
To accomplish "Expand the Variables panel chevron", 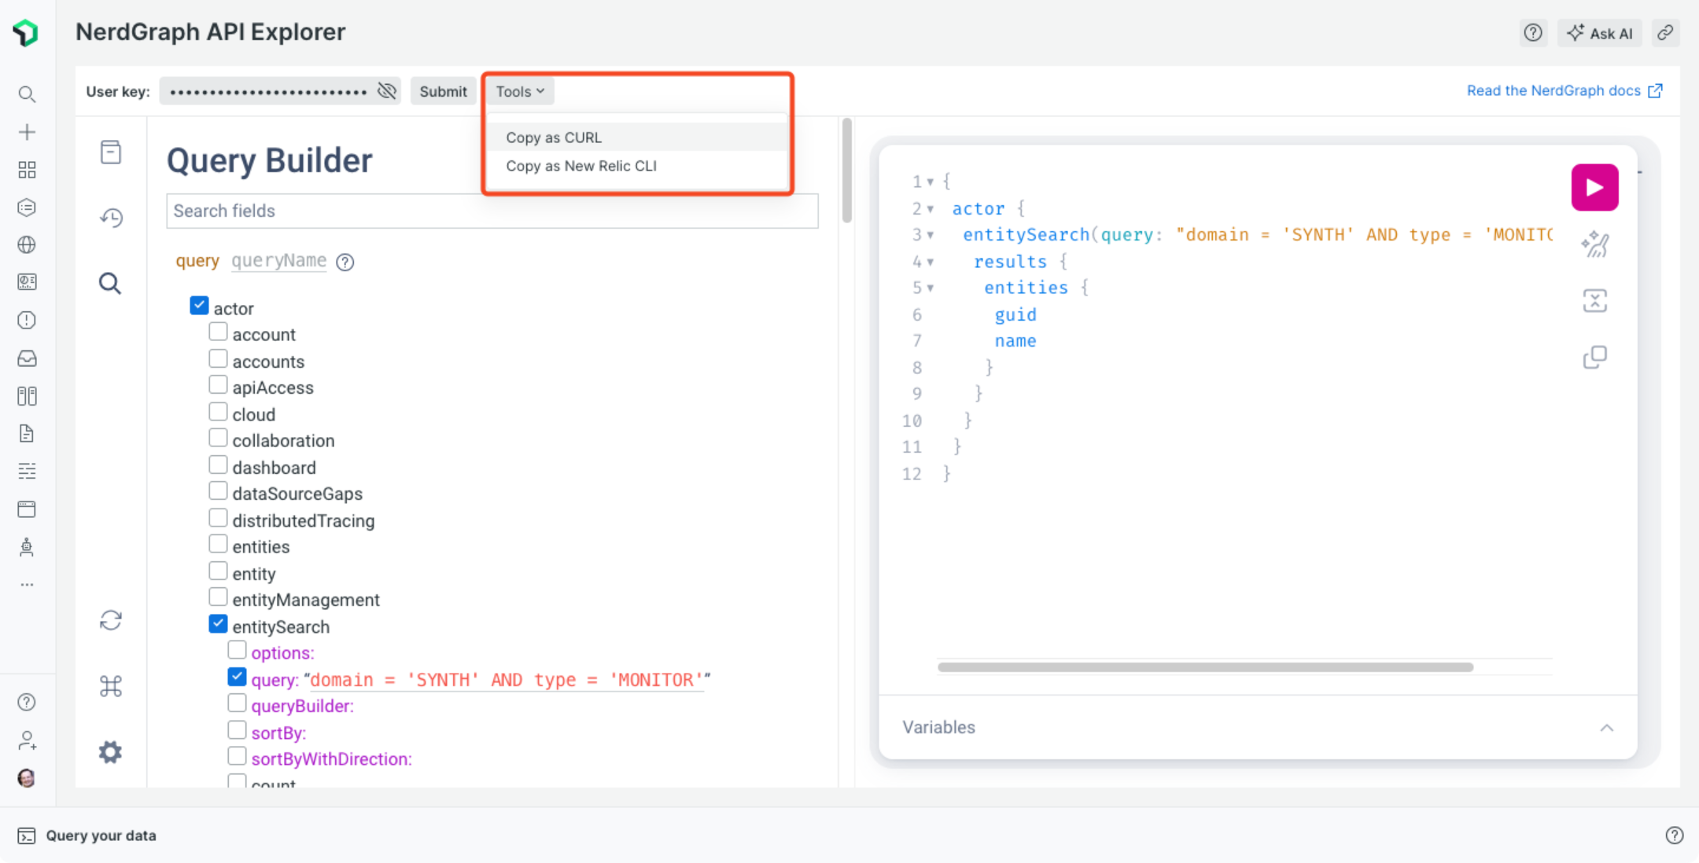I will coord(1606,728).
